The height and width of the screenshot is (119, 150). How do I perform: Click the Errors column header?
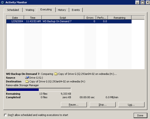pos(90,18)
